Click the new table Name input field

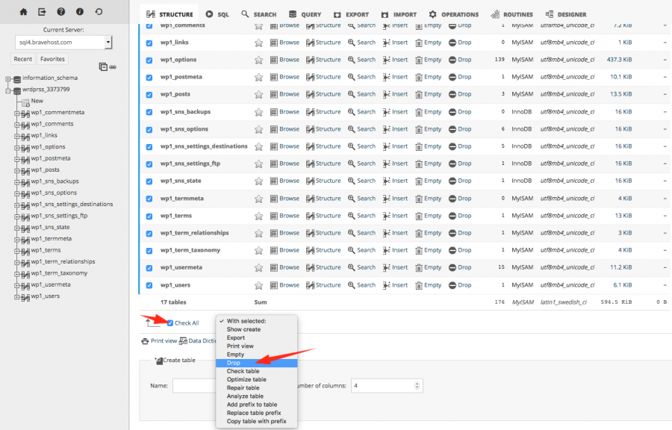pyautogui.click(x=195, y=386)
